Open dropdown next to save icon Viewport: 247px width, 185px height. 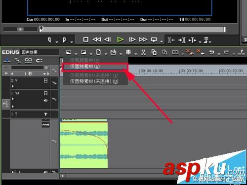(x=136, y=54)
